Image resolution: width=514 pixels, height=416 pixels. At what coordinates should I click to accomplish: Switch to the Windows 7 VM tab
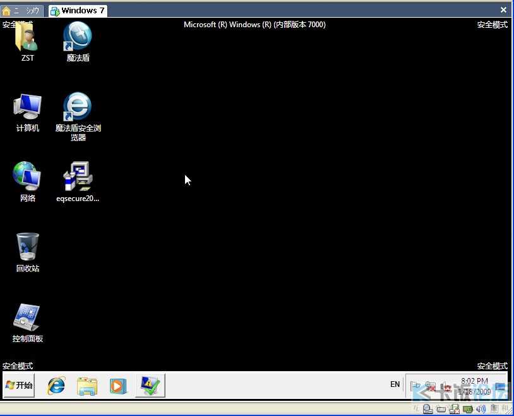(x=78, y=11)
